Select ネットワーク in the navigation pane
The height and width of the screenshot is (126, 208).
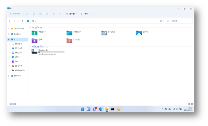pyautogui.click(x=16, y=76)
